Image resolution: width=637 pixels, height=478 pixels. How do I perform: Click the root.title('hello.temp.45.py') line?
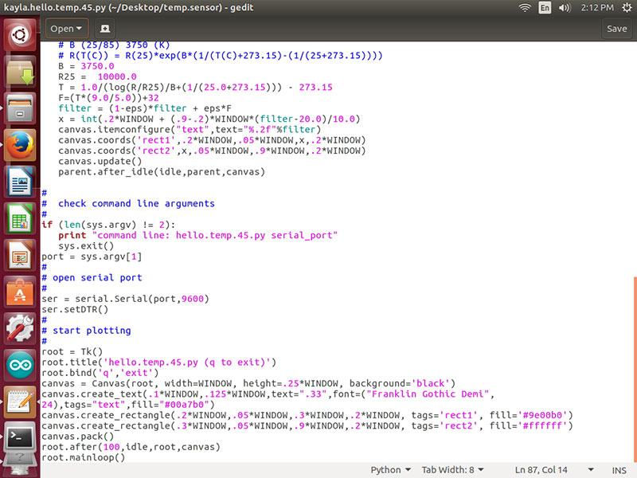click(158, 362)
